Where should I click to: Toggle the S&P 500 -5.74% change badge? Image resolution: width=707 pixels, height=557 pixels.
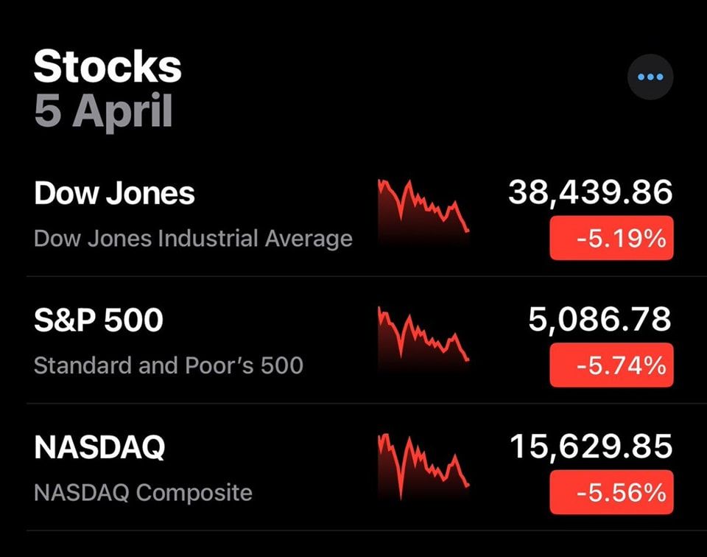[x=611, y=365]
